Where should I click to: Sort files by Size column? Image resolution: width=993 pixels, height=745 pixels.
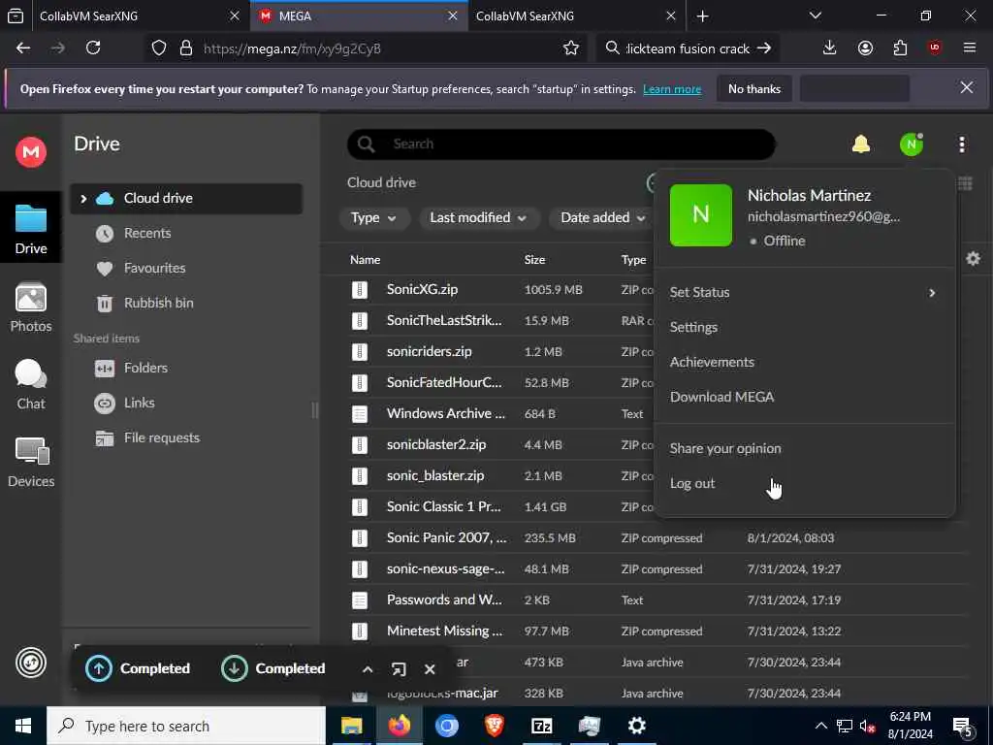(x=534, y=260)
